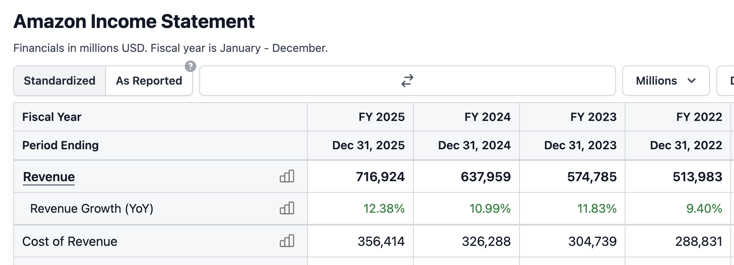
Task: Click cost value 304,739
Action: 592,241
